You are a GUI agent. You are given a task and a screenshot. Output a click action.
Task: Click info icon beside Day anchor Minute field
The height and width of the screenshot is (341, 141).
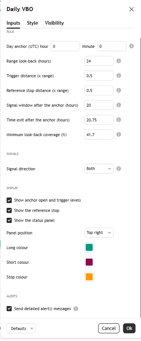[131, 46]
